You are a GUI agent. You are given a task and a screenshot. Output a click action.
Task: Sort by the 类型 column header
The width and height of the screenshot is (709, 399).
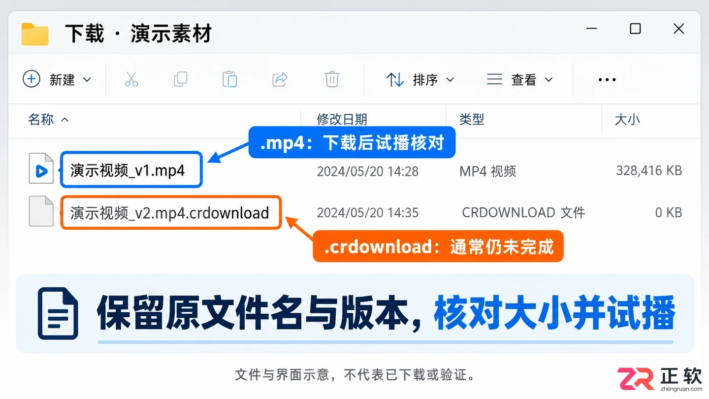pos(472,119)
